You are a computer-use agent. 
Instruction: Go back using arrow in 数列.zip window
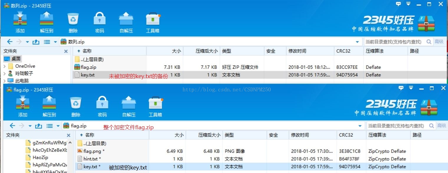[x=10, y=42]
